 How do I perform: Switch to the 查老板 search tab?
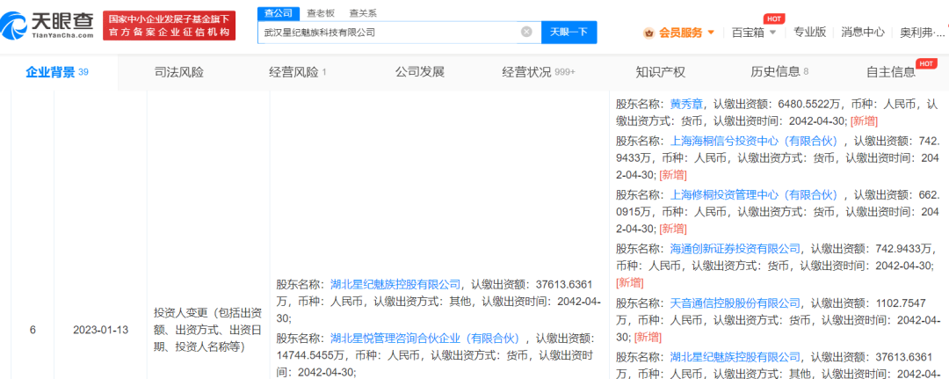click(322, 13)
